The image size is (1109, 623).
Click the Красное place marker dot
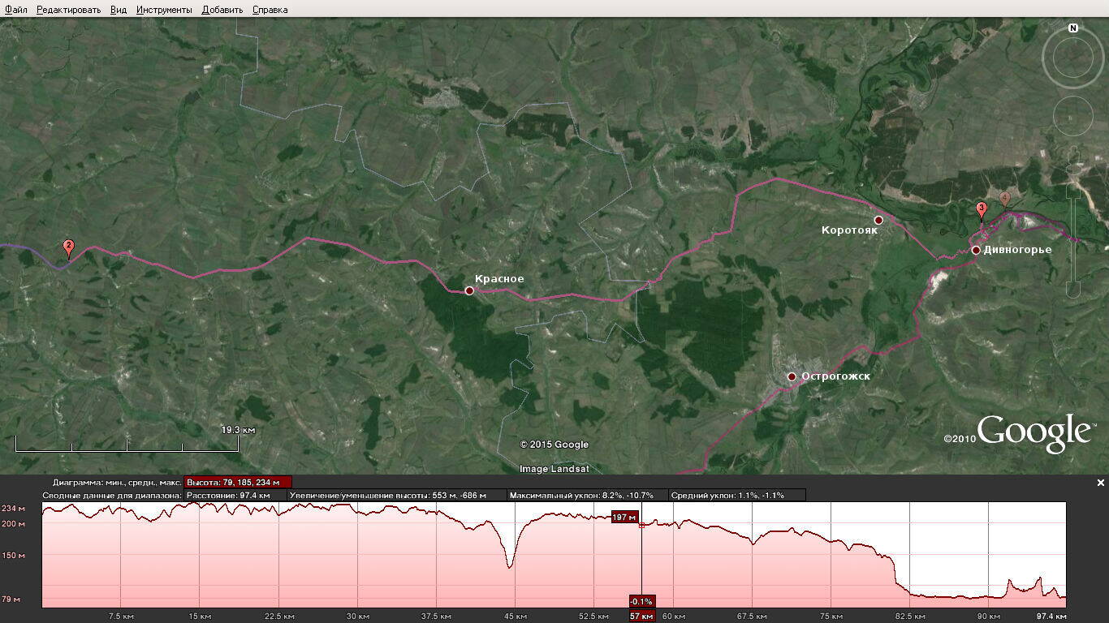tap(469, 290)
